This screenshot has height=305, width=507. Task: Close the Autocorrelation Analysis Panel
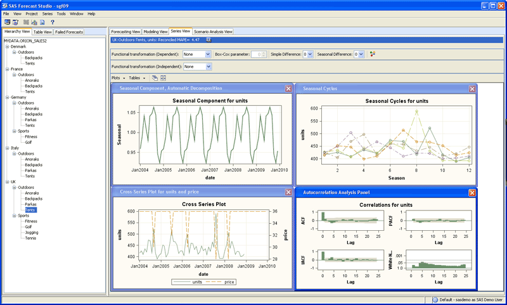472,193
